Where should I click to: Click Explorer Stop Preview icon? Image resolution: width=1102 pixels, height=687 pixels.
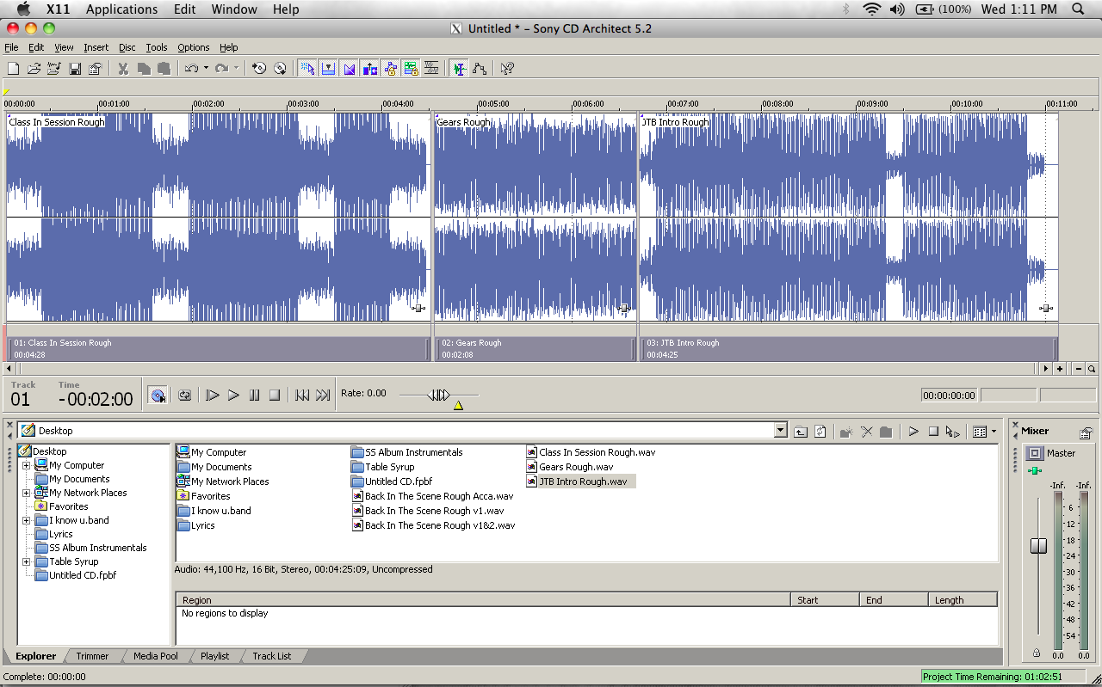coord(933,432)
